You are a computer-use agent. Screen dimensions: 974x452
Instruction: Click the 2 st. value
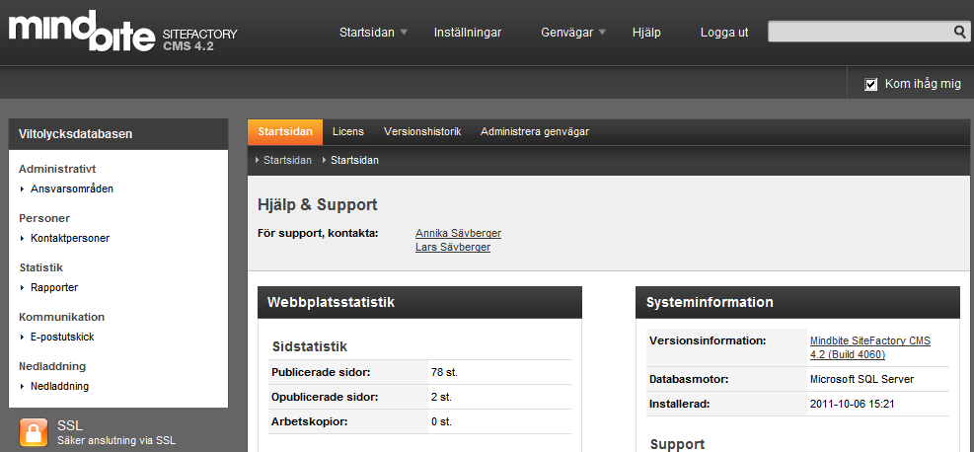[442, 398]
